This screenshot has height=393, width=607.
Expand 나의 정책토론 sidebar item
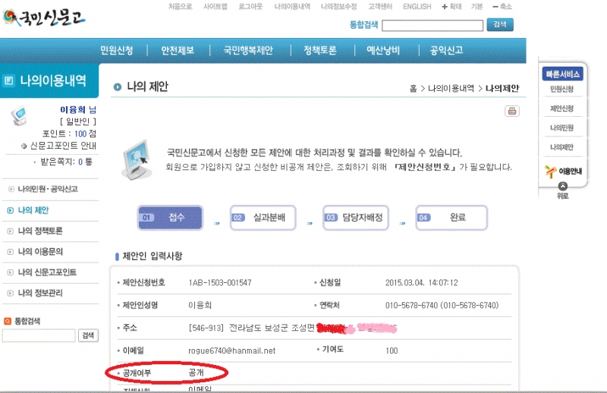click(x=40, y=231)
